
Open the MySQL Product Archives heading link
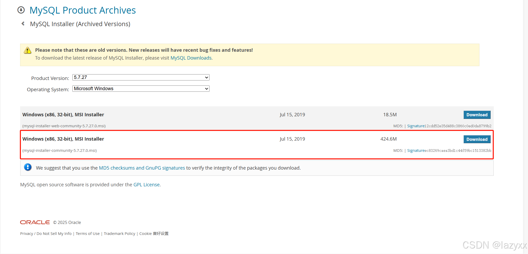coord(83,10)
